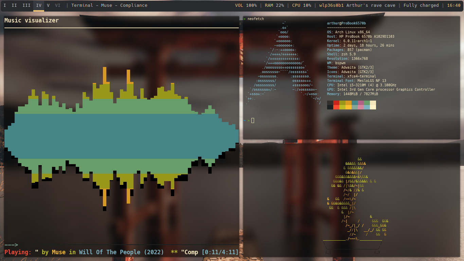Click the pink swatch in neofetch bottom row

[x=361, y=107]
